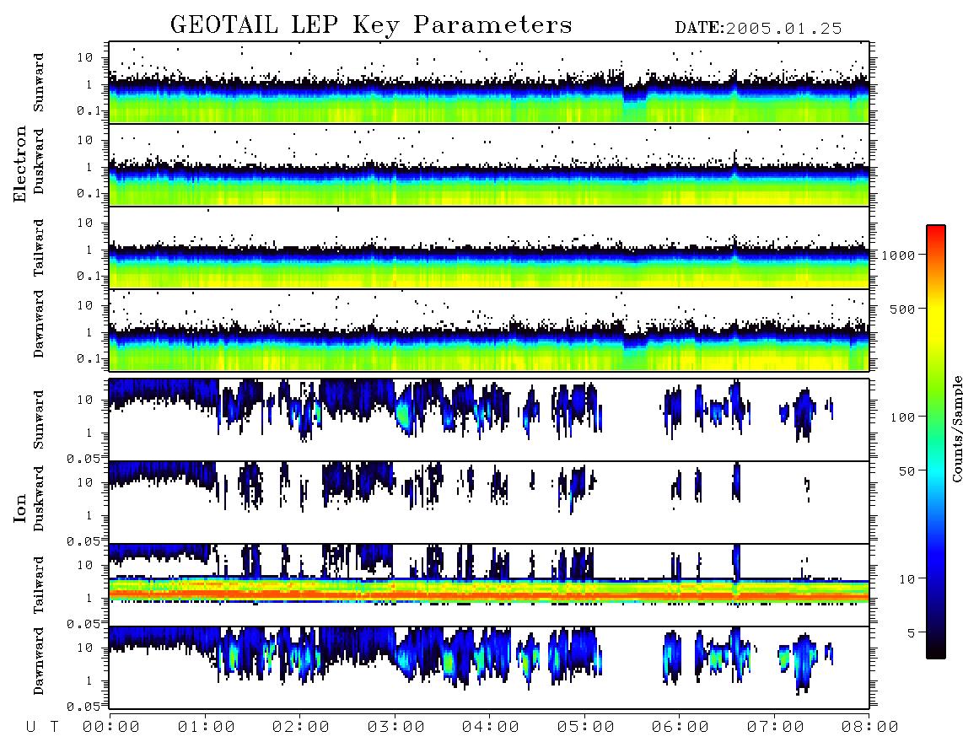Image resolution: width=963 pixels, height=742 pixels.
Task: Click the rainbow color scale bar
Action: pyautogui.click(x=935, y=442)
